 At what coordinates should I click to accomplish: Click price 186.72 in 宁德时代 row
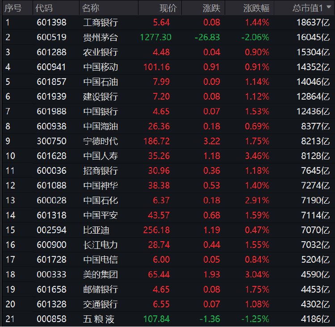pyautogui.click(x=157, y=141)
